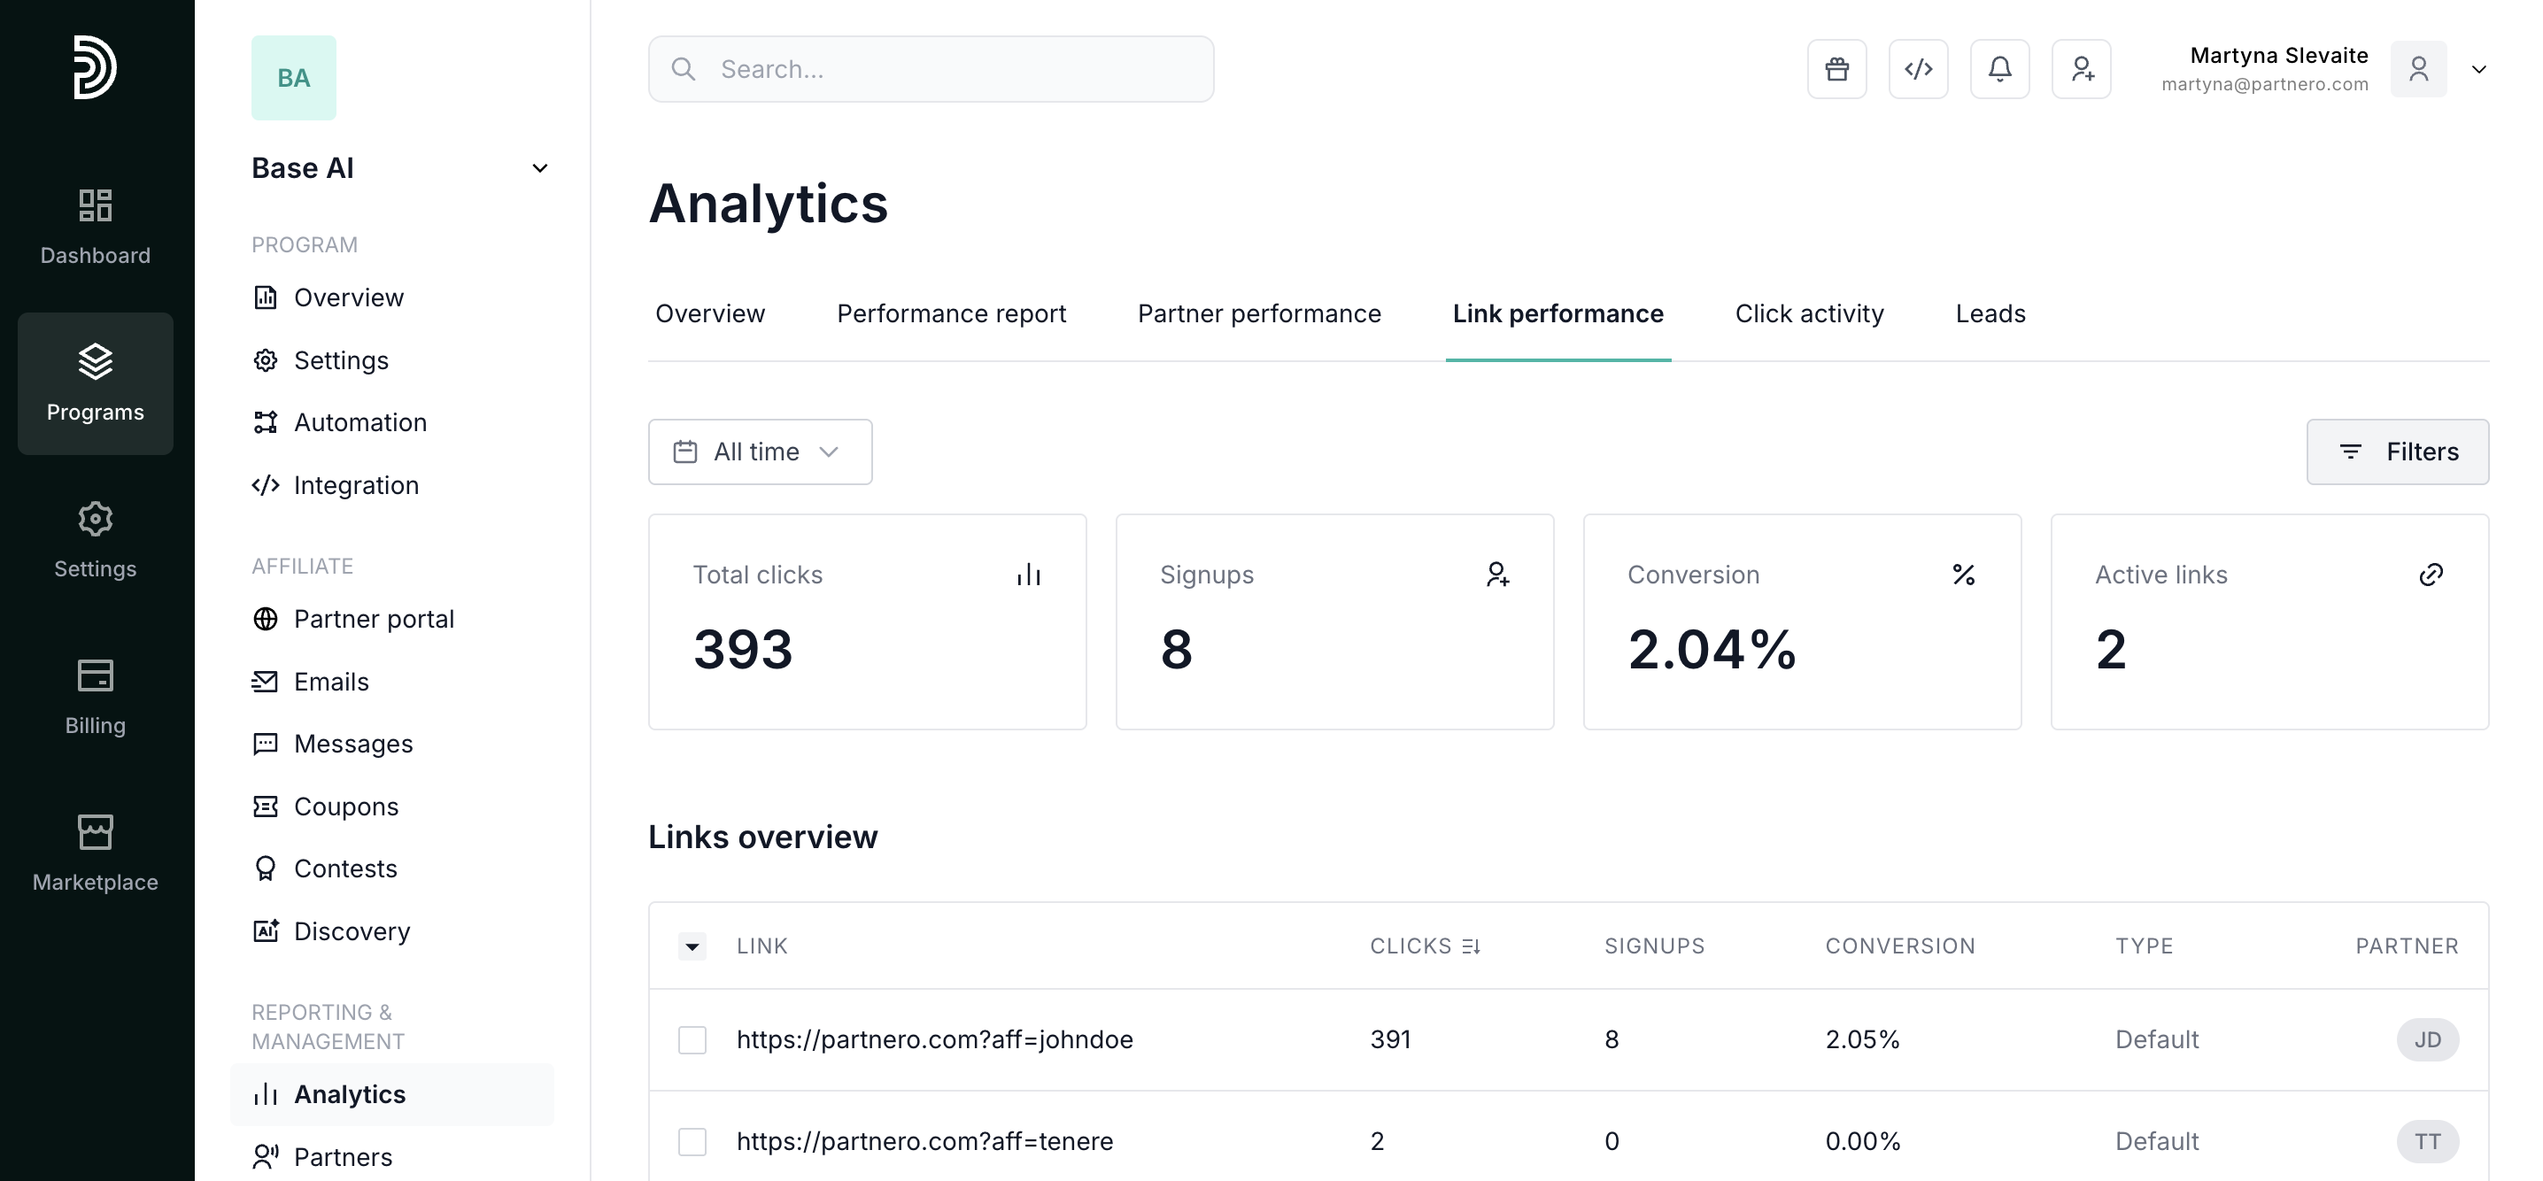Open Partner portal in the side menu
This screenshot has width=2543, height=1181.
(373, 619)
